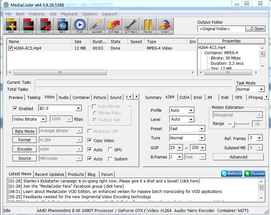The image size is (271, 215).
Task: Open the Features menu
Action: [37, 14]
